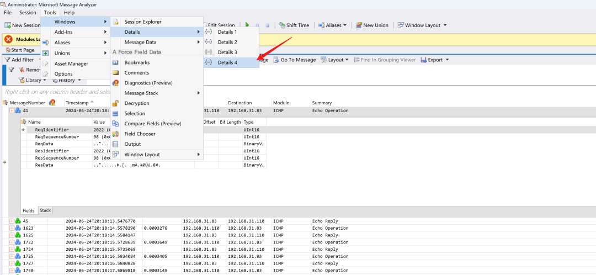Choose Details 4 from submenu
Viewport: 596px width, 275px height.
point(232,63)
